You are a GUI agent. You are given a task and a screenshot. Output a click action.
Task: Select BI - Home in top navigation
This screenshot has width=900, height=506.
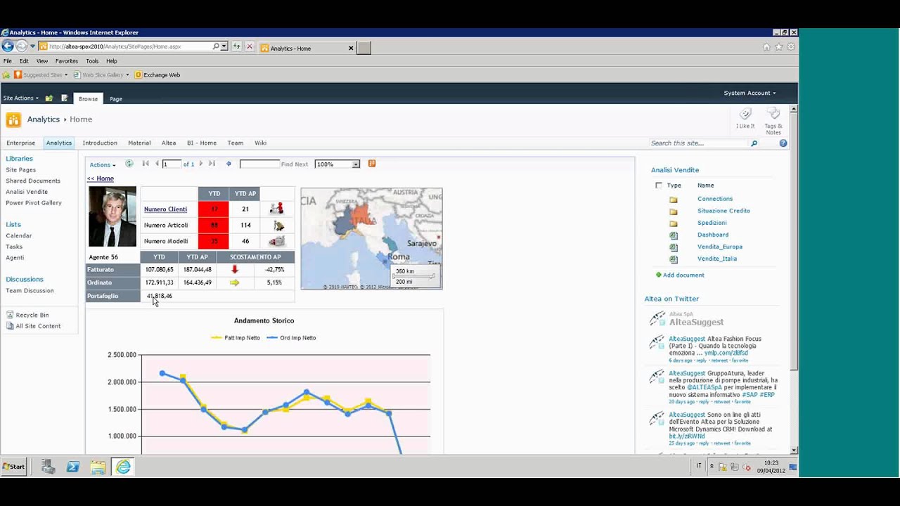202,143
